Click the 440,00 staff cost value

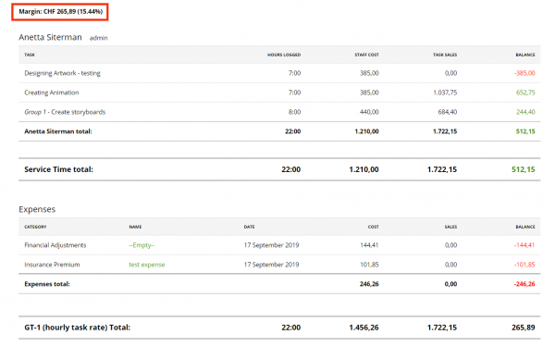(369, 112)
